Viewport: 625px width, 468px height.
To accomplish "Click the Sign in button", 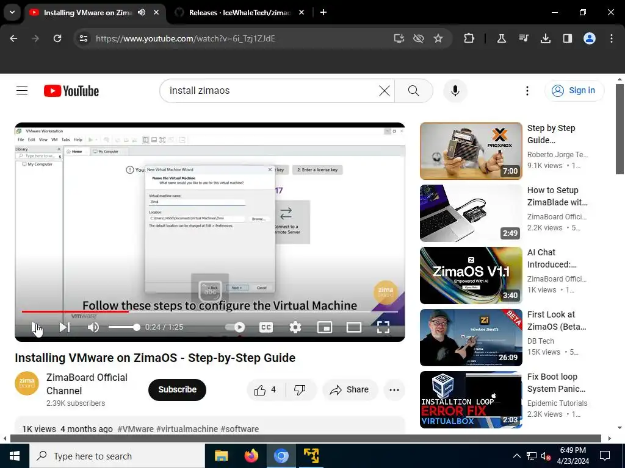I will (x=574, y=91).
